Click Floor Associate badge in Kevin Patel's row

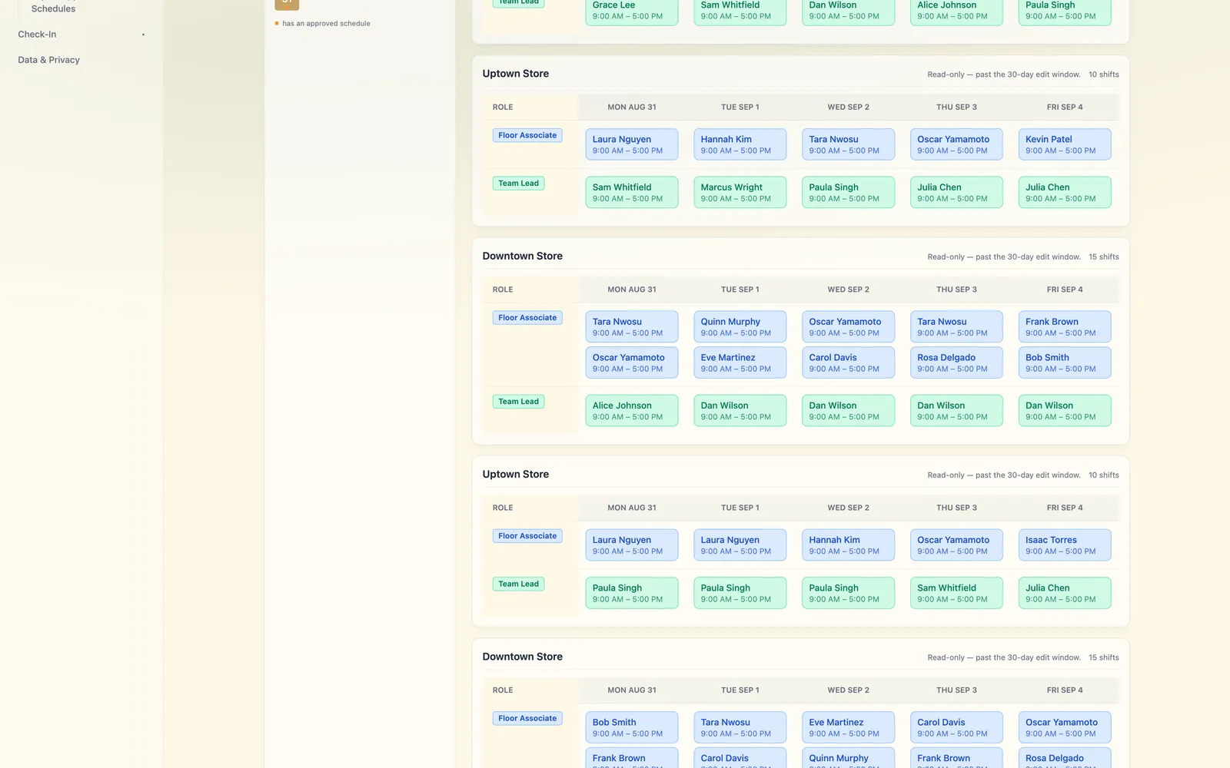tap(527, 135)
